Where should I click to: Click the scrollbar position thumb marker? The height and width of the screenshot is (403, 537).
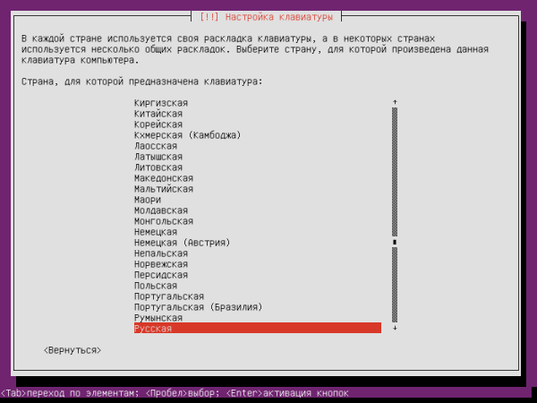click(395, 243)
